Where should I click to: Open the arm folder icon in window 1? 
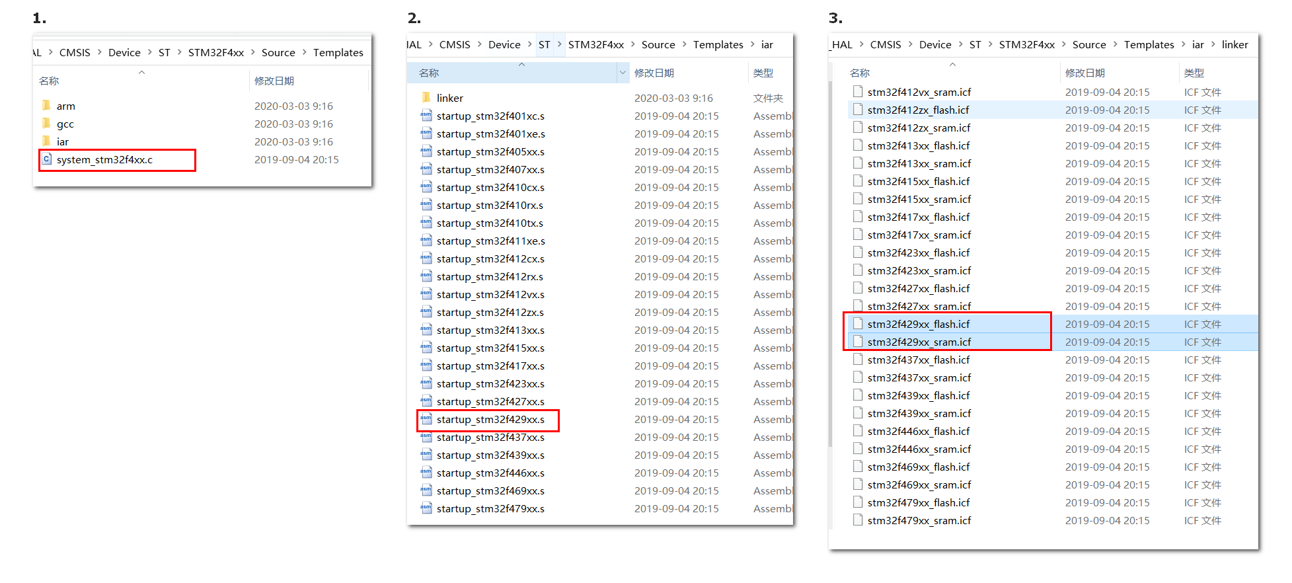point(46,106)
